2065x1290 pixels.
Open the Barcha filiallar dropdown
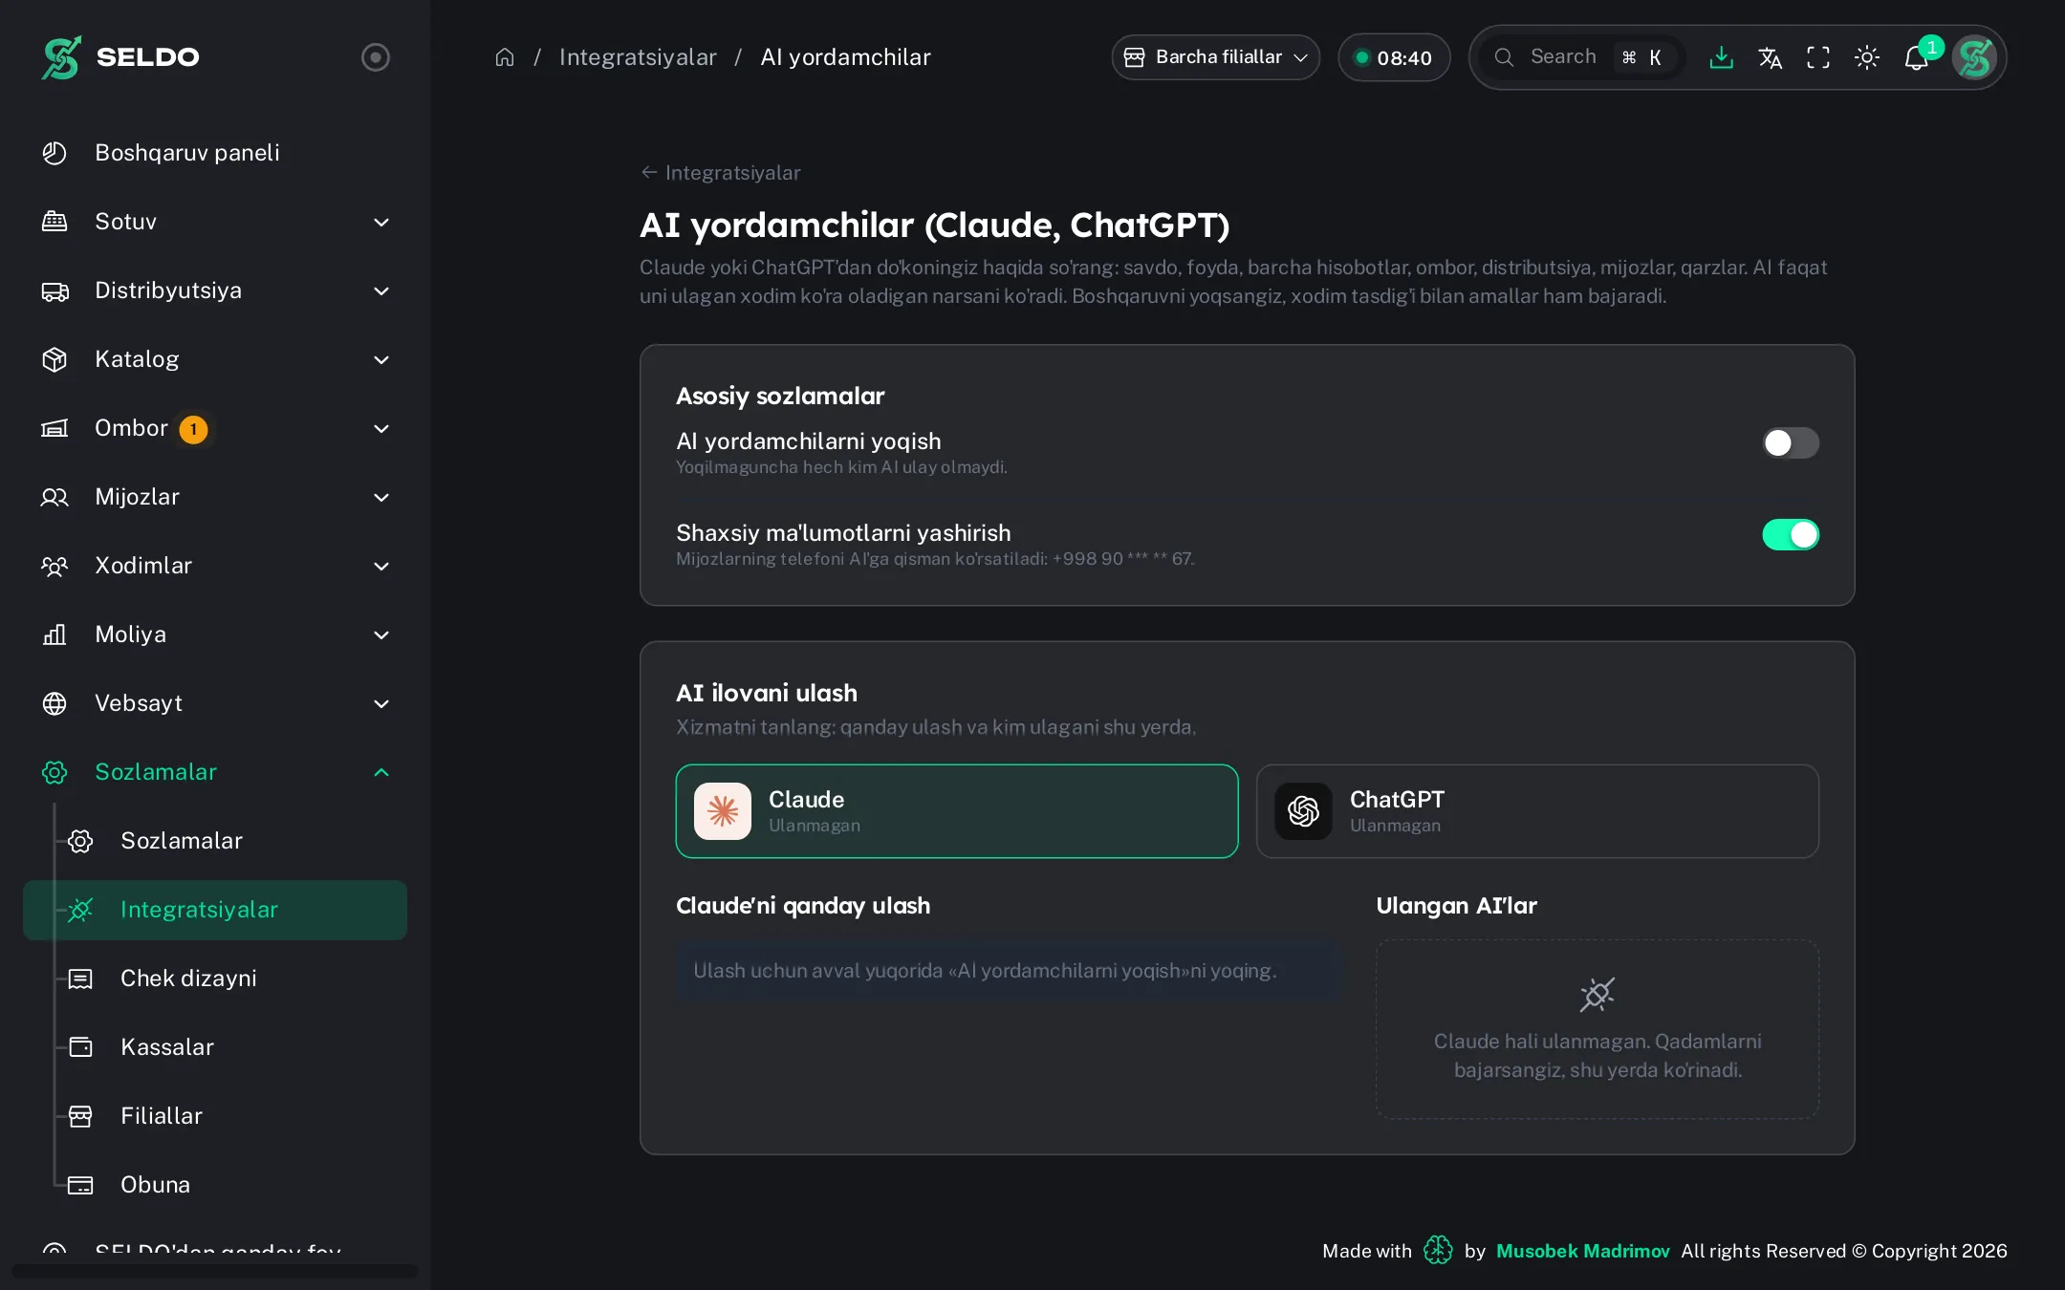(1215, 57)
